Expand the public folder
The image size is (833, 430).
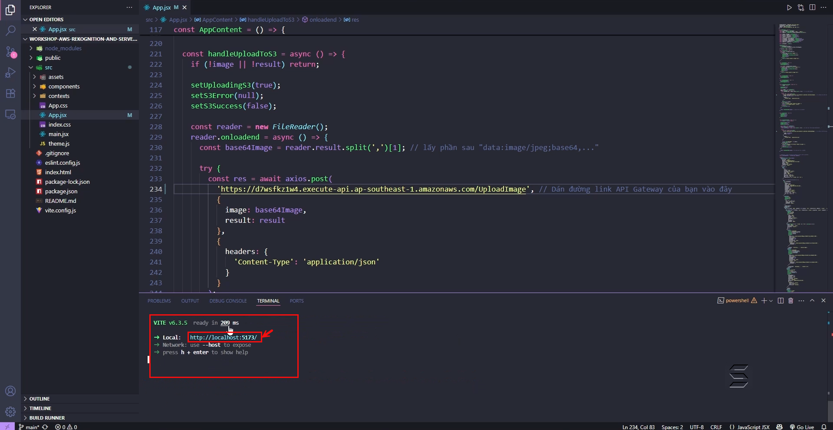coord(80,58)
